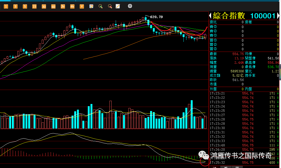
Task: Open the notepad pencil drawing tool
Action: click(118, 6)
